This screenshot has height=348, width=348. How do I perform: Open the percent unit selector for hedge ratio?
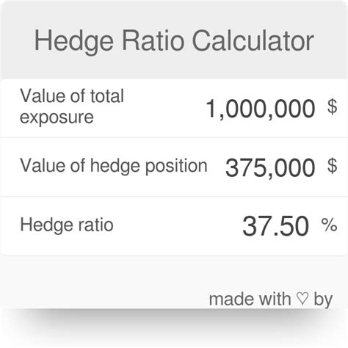(x=329, y=225)
